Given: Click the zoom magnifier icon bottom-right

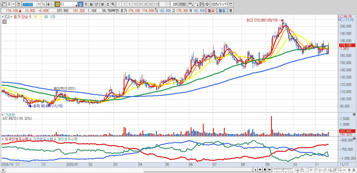Looking at the screenshot, I should 340,170.
